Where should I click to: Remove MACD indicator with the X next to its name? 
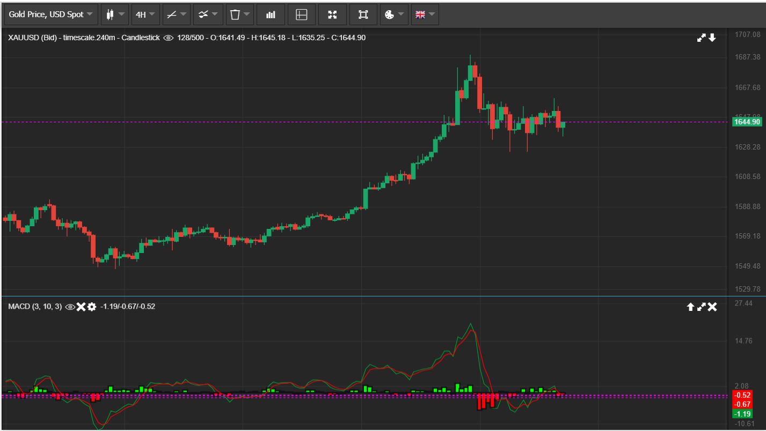[x=81, y=307]
